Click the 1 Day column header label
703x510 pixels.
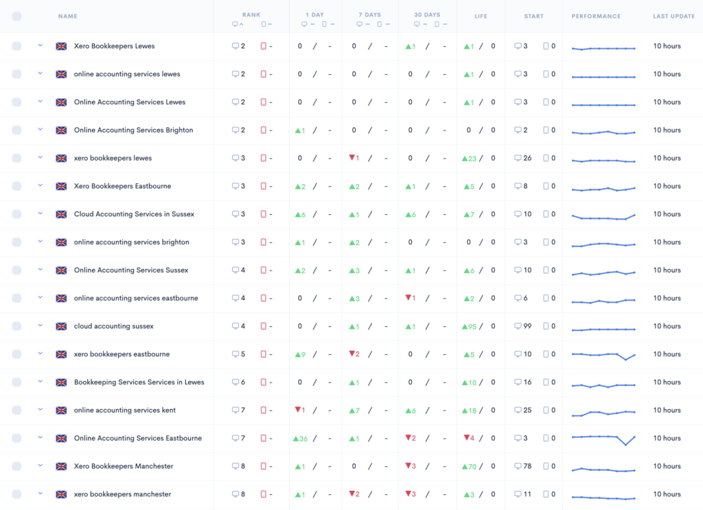314,15
